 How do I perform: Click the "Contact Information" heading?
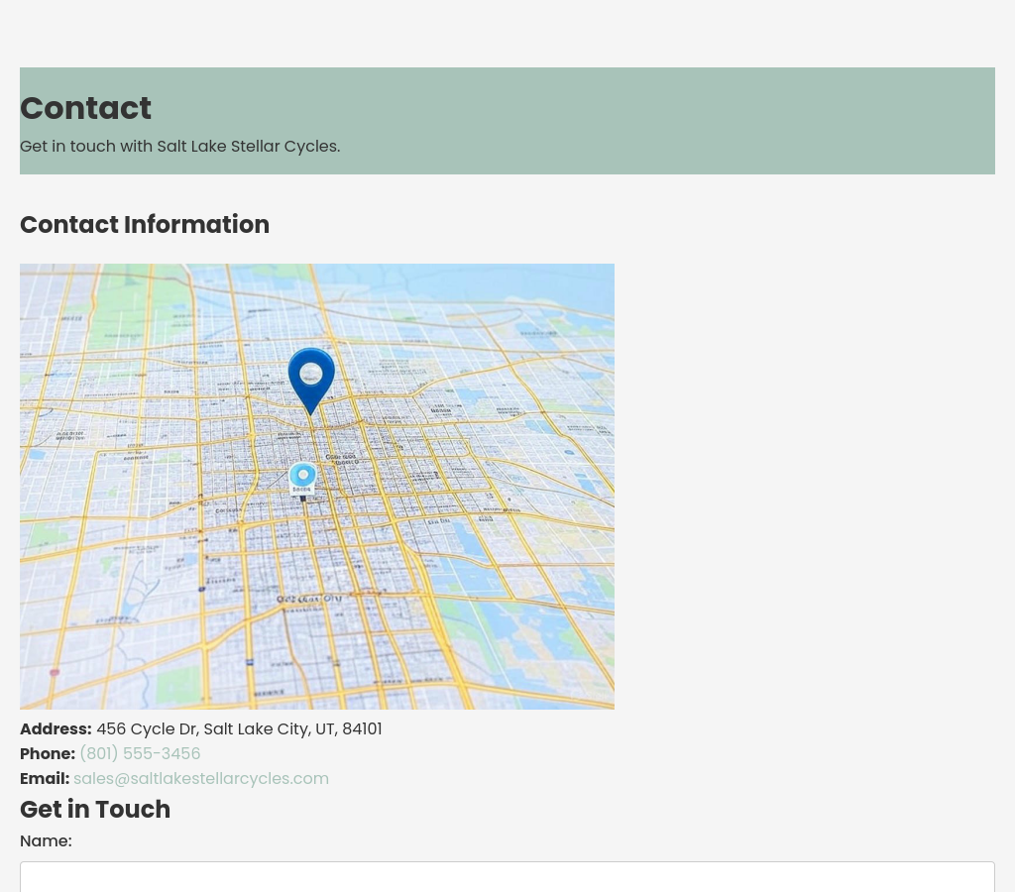(x=145, y=225)
